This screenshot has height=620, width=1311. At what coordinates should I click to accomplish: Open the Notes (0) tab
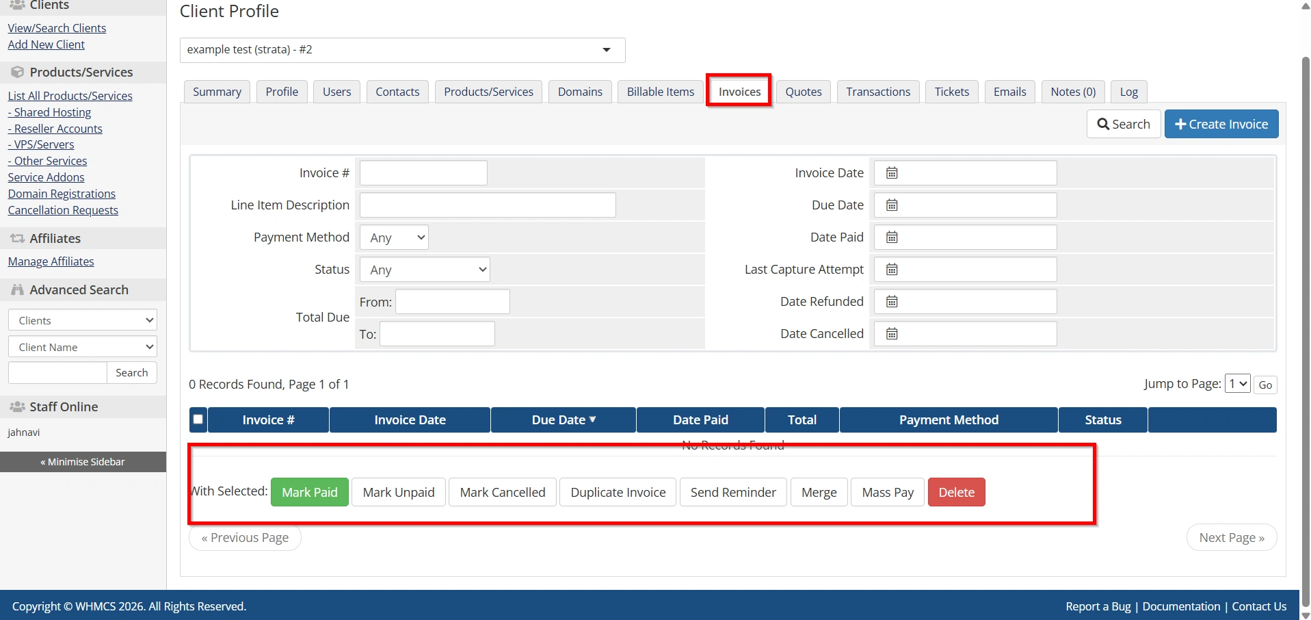pyautogui.click(x=1073, y=92)
